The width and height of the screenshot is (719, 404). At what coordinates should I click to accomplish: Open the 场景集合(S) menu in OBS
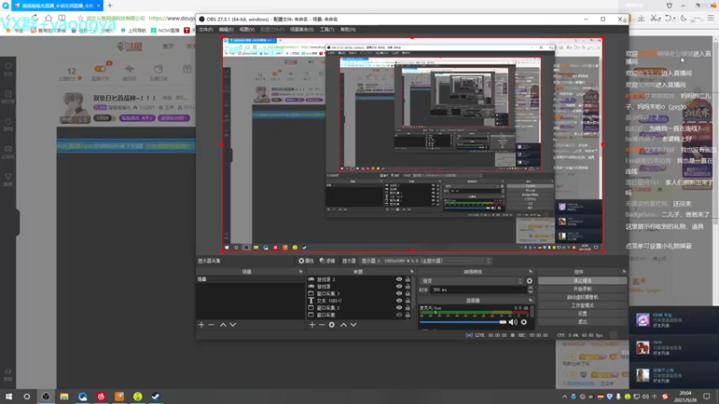pos(302,30)
